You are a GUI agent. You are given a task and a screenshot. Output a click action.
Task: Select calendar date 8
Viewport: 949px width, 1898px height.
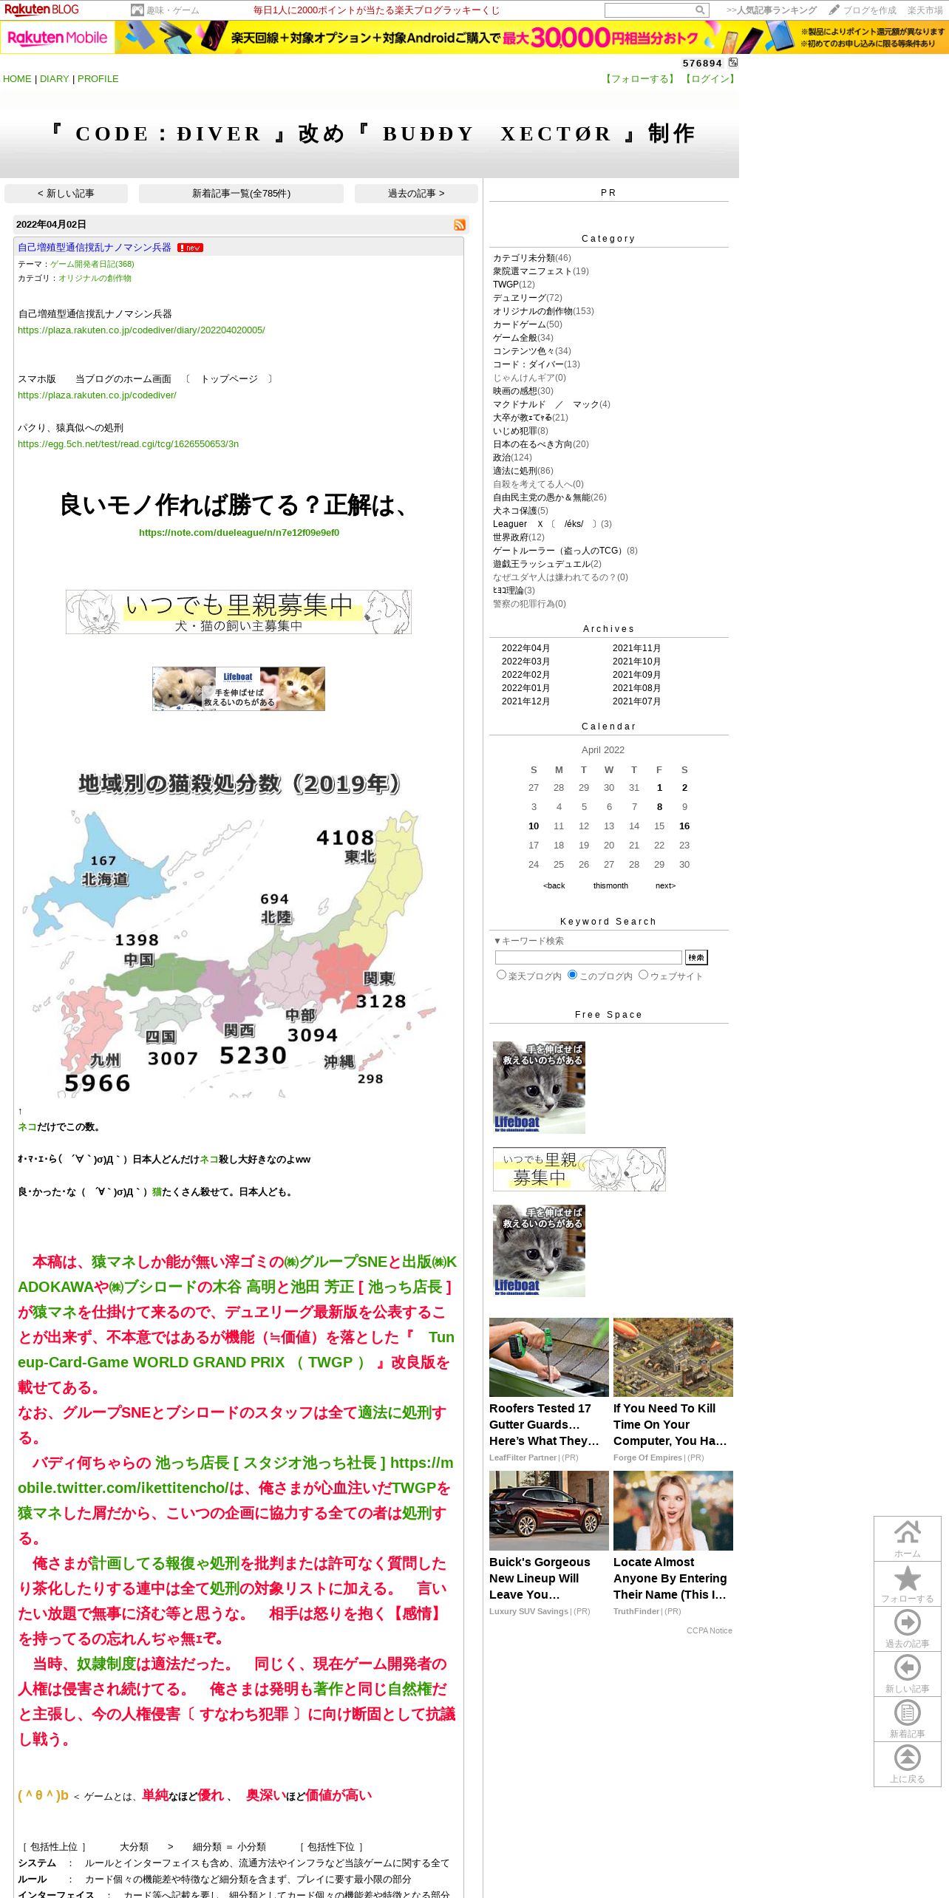(x=659, y=807)
